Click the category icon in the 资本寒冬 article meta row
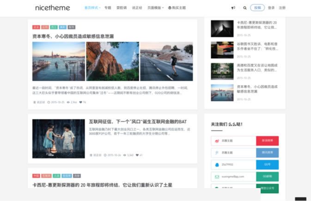Viewport: 311px width, 201px height. click(35, 102)
